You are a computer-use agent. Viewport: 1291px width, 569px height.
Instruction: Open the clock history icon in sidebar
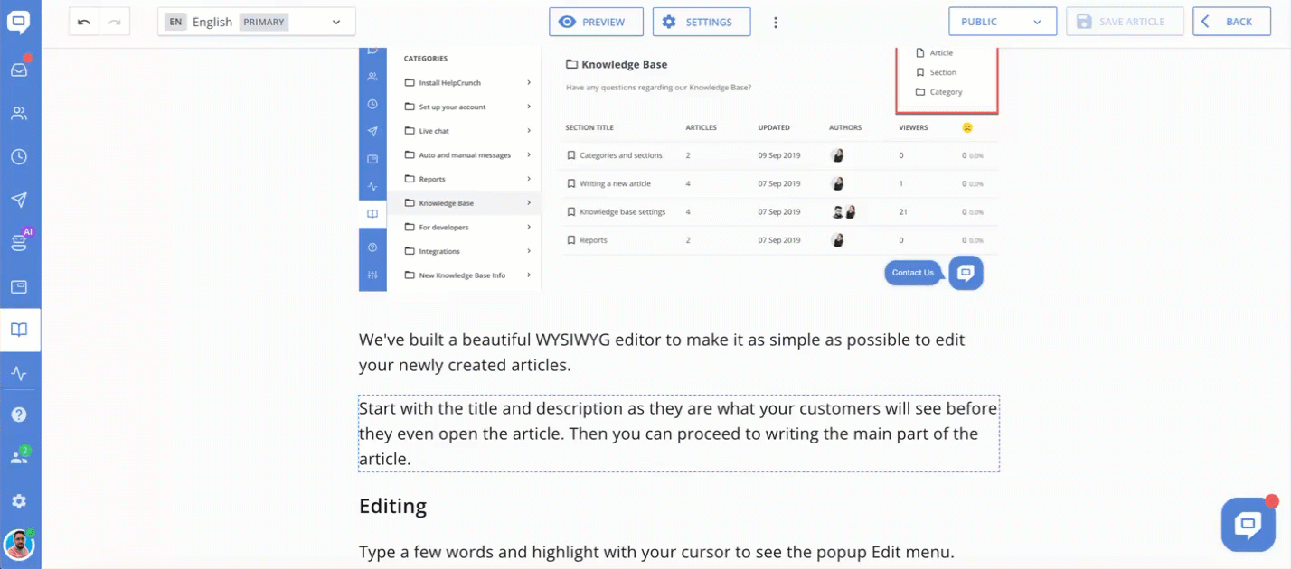pyautogui.click(x=19, y=156)
